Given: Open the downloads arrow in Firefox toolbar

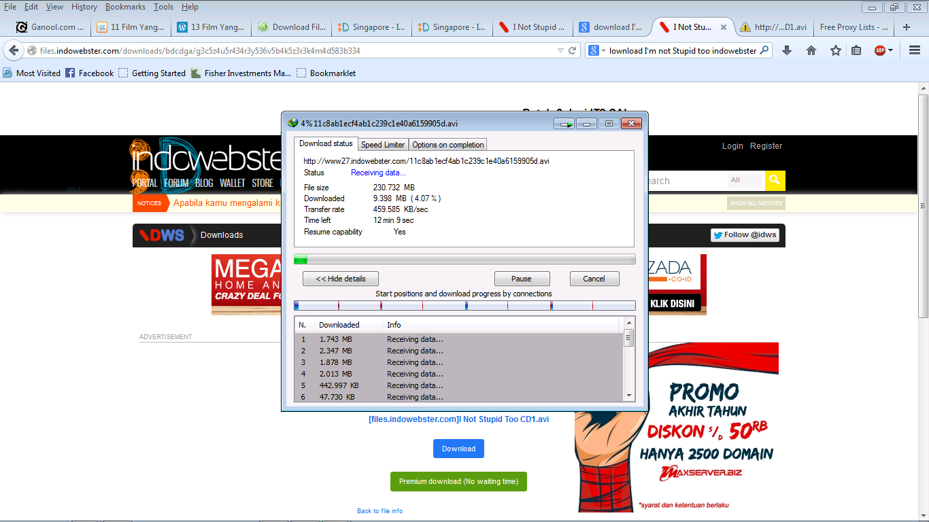Looking at the screenshot, I should 787,50.
